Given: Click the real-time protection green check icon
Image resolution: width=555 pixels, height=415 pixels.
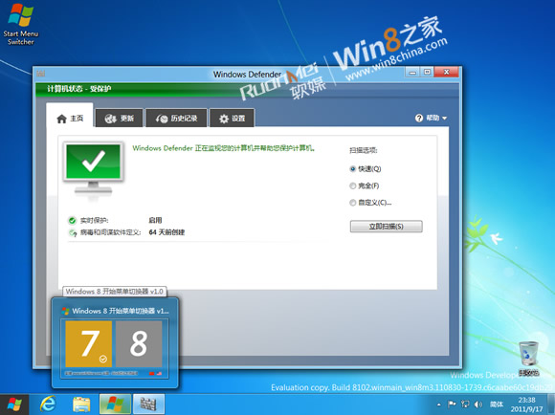Looking at the screenshot, I should pyautogui.click(x=72, y=221).
